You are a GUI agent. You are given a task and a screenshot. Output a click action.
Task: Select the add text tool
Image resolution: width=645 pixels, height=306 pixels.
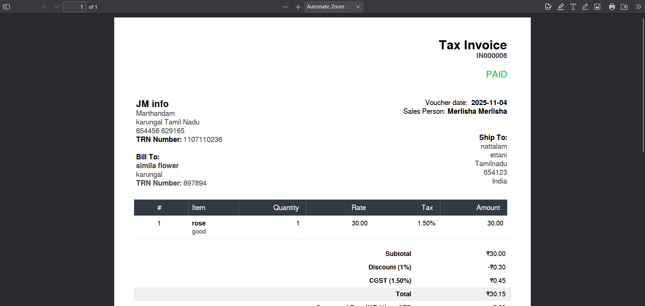click(x=573, y=7)
